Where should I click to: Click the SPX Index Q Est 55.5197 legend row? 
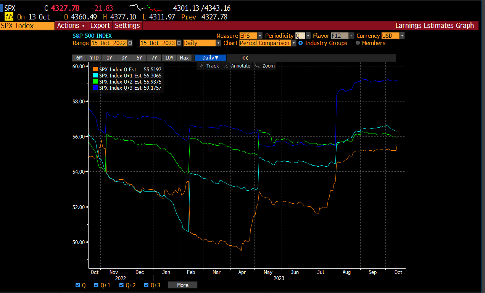[127, 69]
